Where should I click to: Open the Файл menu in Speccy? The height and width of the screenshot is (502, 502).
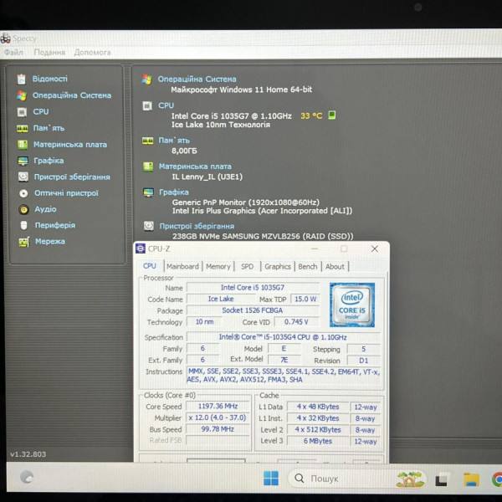click(13, 52)
